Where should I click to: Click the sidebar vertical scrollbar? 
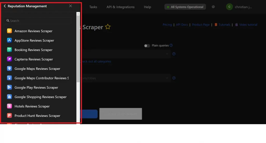pyautogui.click(x=78, y=49)
